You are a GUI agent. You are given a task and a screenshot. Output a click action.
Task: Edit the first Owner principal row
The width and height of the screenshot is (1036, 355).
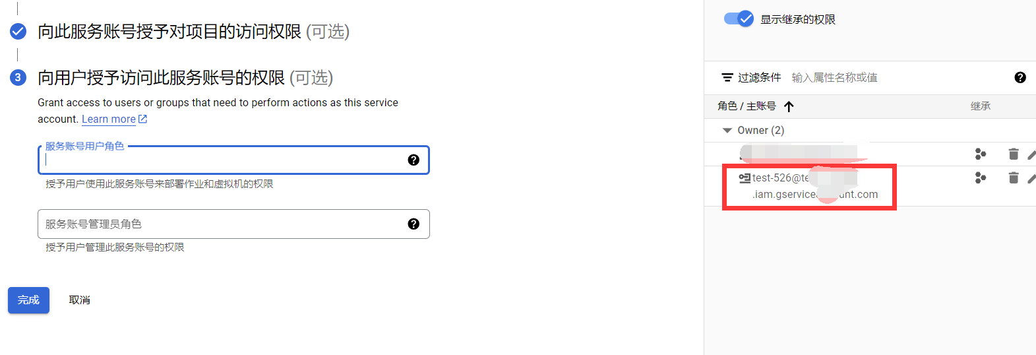[1032, 154]
